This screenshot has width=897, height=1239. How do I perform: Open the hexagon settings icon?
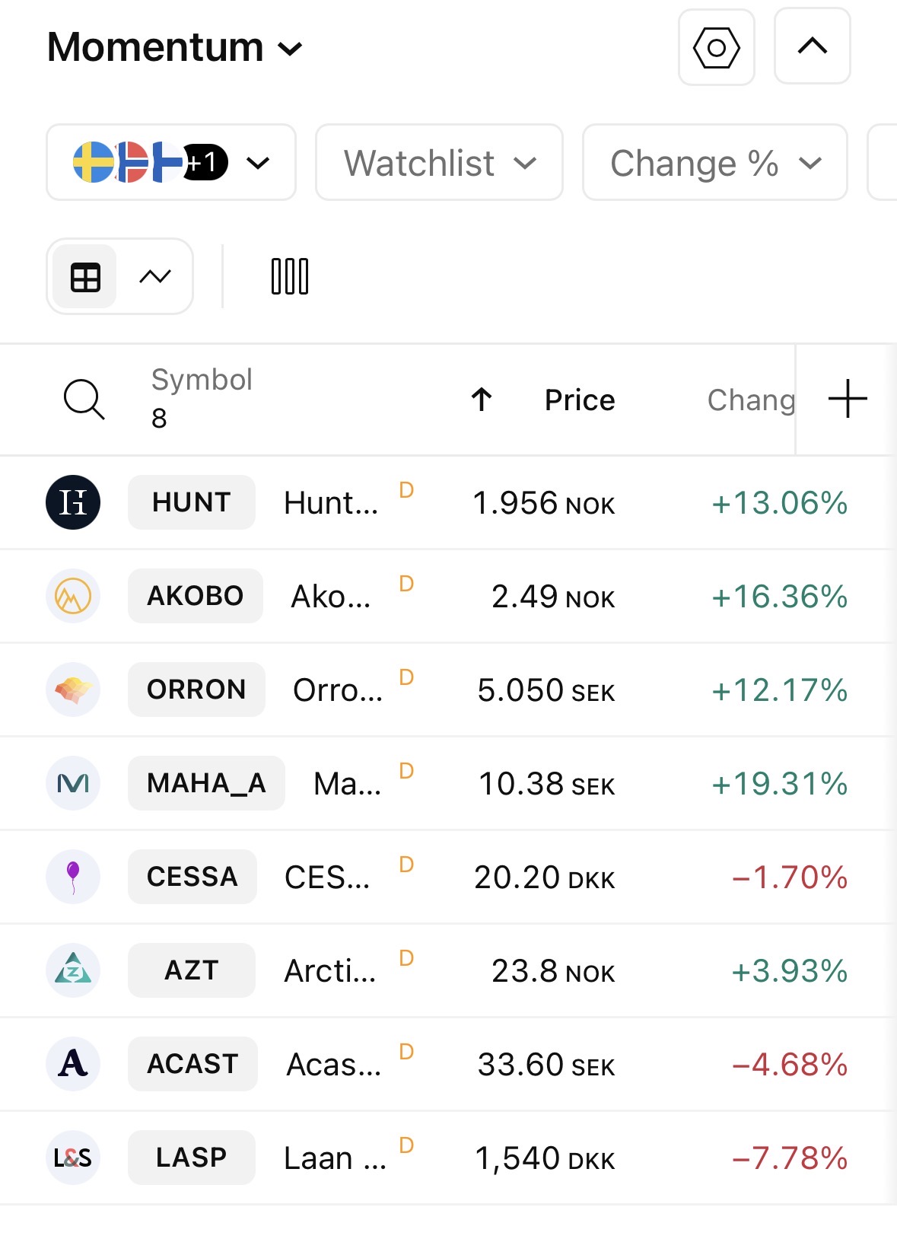[x=716, y=47]
